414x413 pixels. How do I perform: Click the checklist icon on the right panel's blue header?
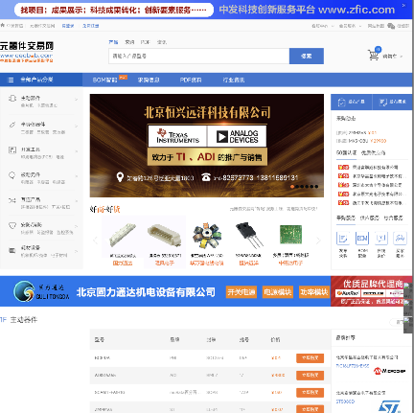pyautogui.click(x=382, y=103)
